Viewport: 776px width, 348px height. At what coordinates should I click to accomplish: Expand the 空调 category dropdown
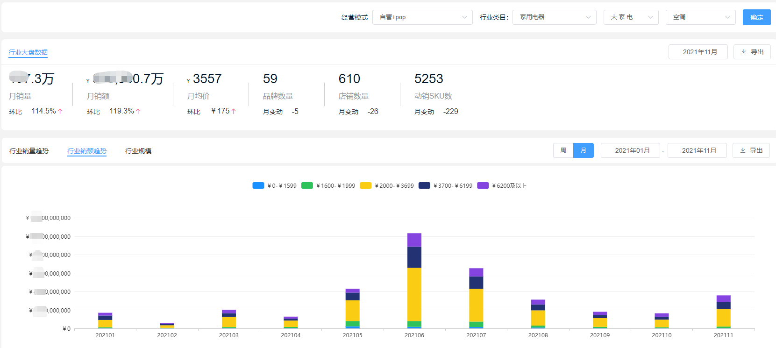coord(700,17)
